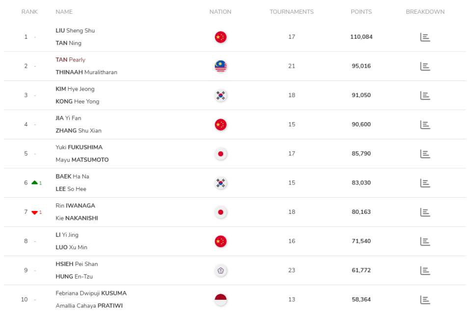Click the POINTS column header
This screenshot has width=471, height=311.
point(361,12)
